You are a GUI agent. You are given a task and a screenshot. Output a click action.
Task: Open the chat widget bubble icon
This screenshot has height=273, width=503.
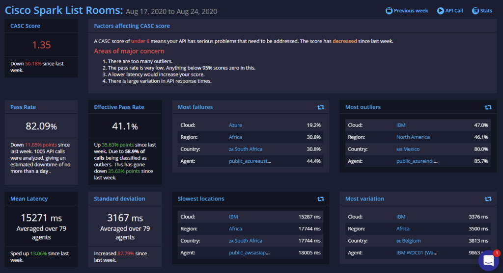[488, 261]
